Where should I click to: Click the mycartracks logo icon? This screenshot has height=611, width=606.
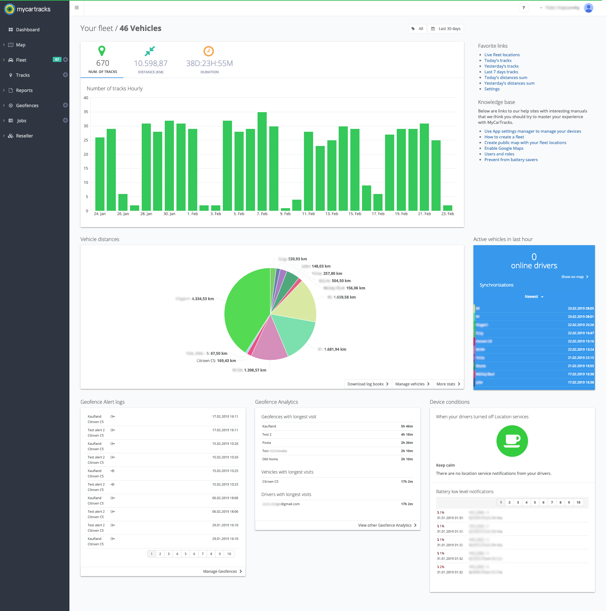pyautogui.click(x=9, y=9)
